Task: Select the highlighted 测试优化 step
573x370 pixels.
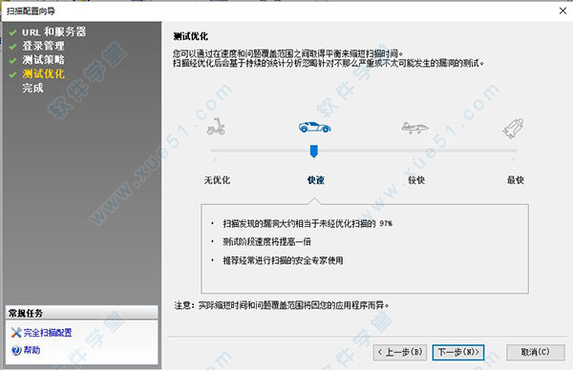Action: 44,74
